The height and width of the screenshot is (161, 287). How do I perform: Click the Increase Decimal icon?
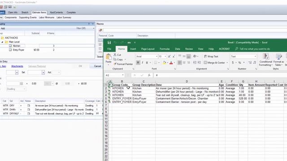coord(250,63)
